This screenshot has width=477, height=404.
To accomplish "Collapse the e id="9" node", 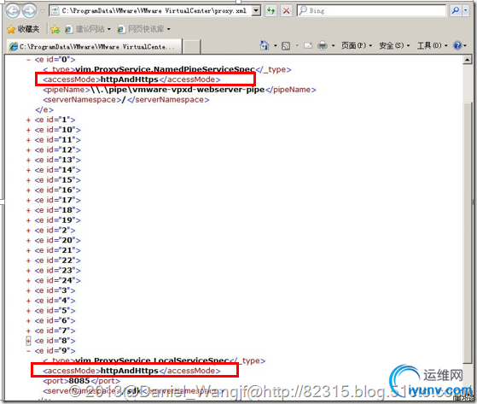I will [x=28, y=351].
